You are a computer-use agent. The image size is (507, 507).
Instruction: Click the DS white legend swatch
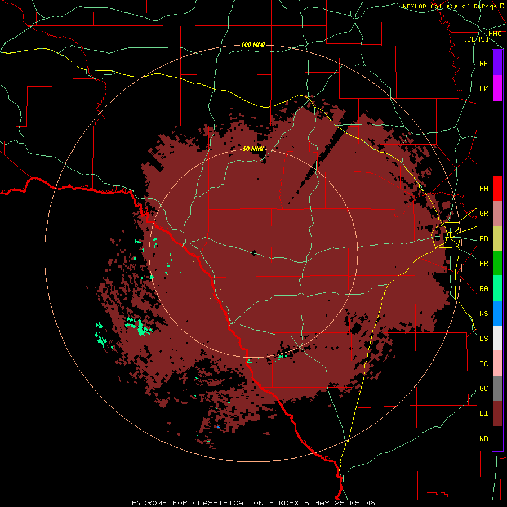(x=497, y=338)
